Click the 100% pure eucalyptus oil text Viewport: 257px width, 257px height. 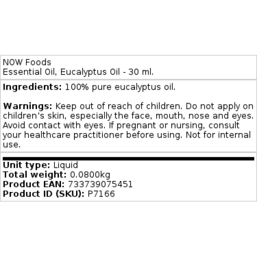(120, 87)
